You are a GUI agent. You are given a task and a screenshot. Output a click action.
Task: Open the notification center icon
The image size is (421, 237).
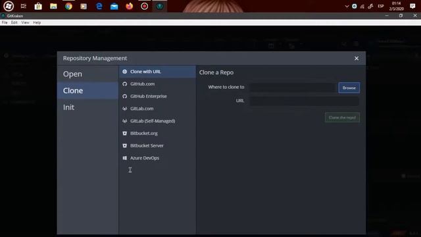point(412,6)
